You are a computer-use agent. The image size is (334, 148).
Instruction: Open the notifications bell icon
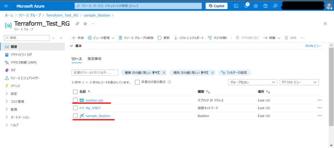pyautogui.click(x=246, y=6)
